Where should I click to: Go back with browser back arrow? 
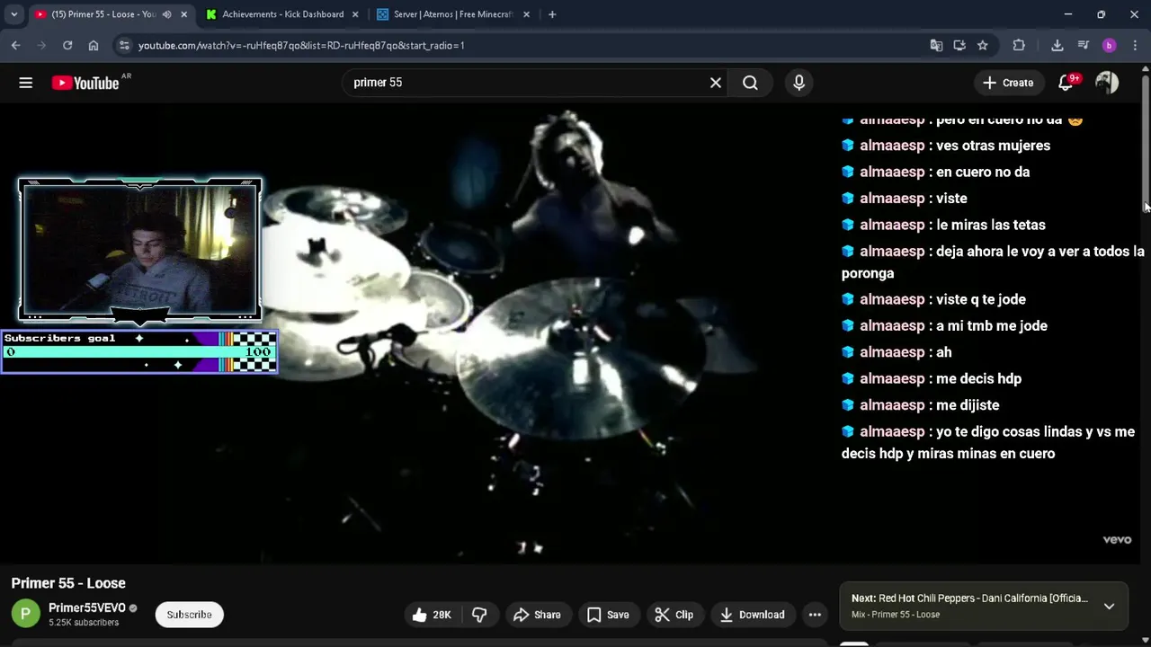15,45
